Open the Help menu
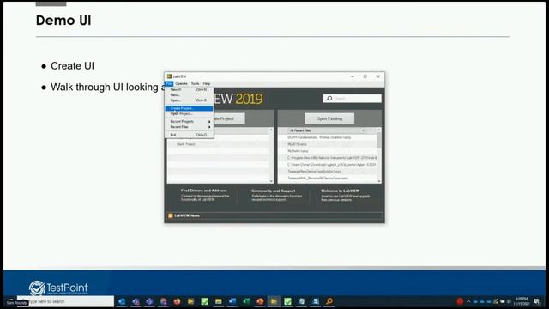549x309 pixels. tap(207, 84)
